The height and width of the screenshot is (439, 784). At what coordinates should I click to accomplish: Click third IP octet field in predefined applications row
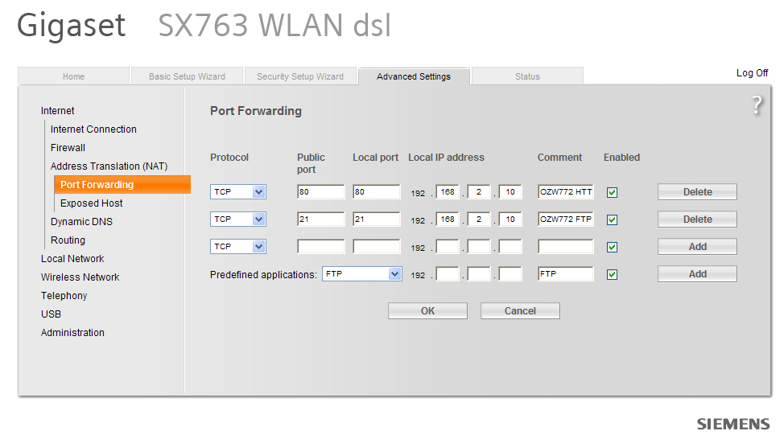coord(479,273)
